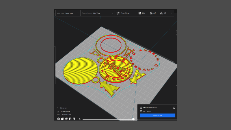The height and width of the screenshot is (130, 231).
Task: Select the 3D perspective view cube icon
Action: (x=58, y=119)
